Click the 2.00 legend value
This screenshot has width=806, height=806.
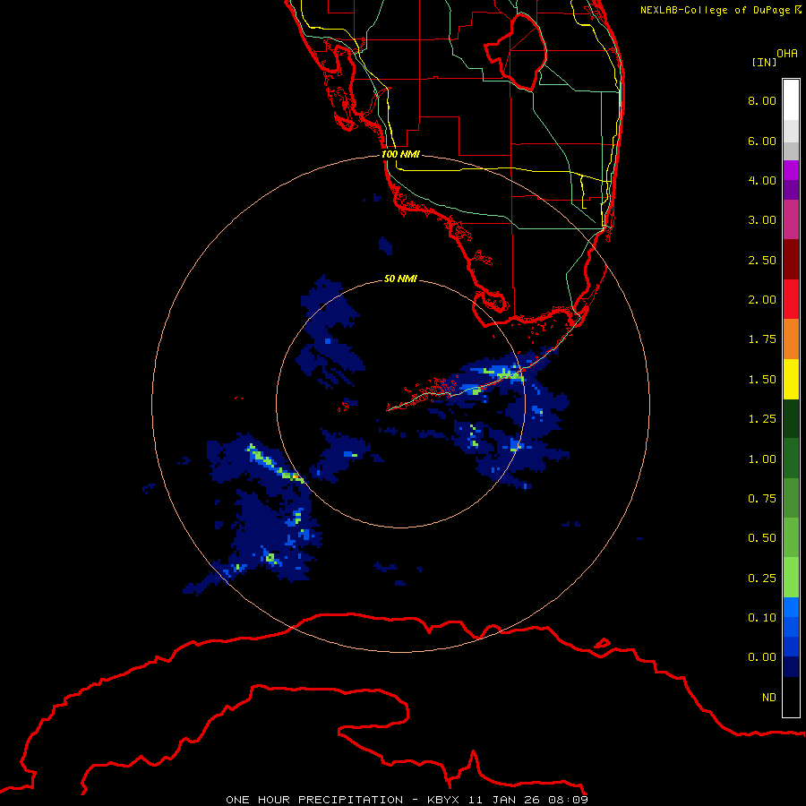762,300
